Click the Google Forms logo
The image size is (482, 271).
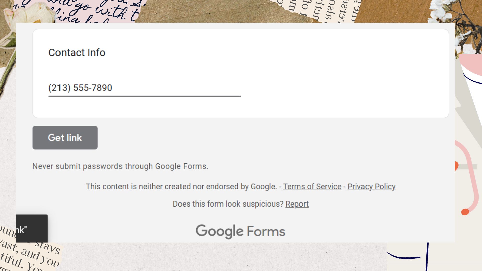[x=240, y=231]
